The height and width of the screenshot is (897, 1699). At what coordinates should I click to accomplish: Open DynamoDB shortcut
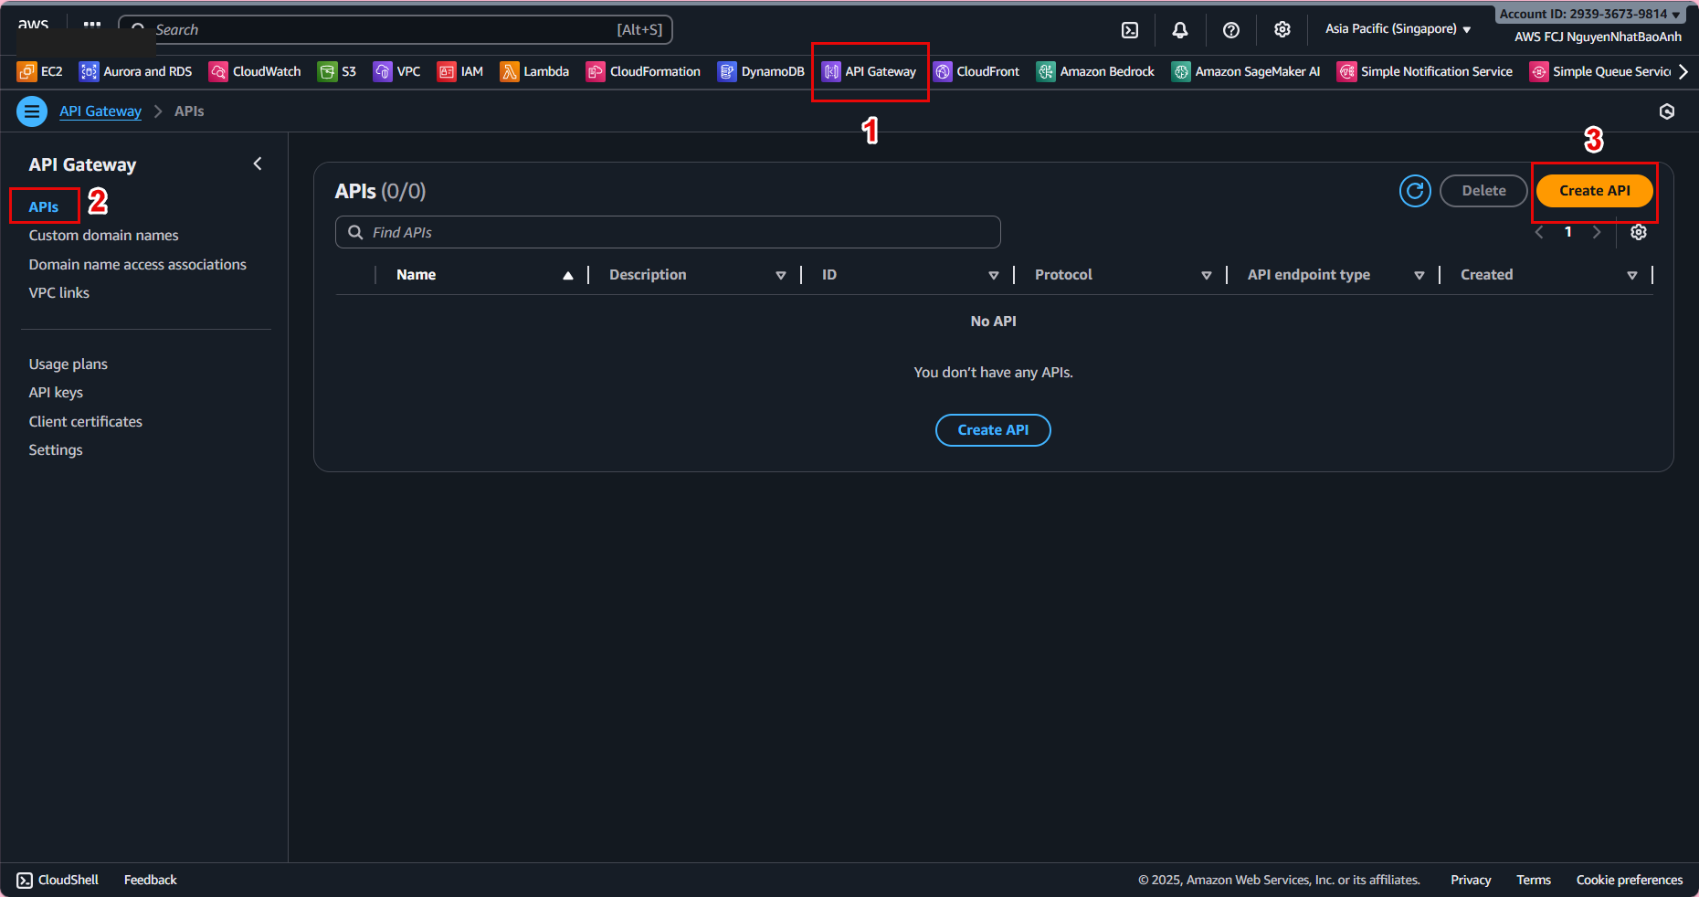point(761,71)
